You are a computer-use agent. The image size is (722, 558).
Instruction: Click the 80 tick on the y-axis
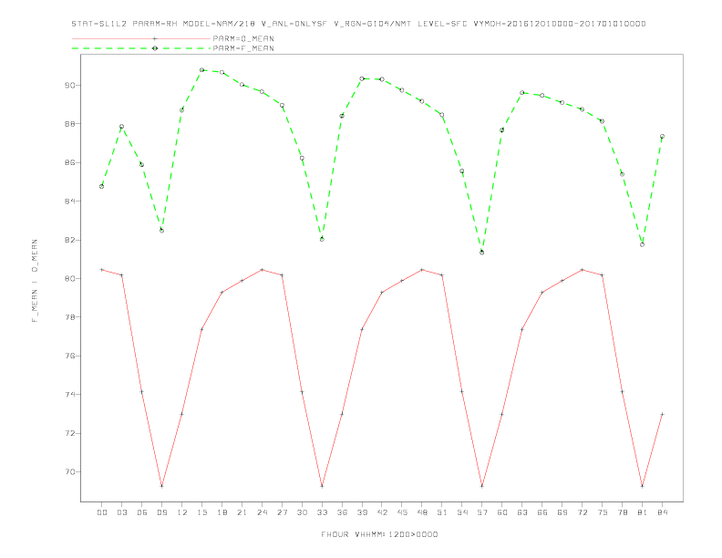(70, 278)
